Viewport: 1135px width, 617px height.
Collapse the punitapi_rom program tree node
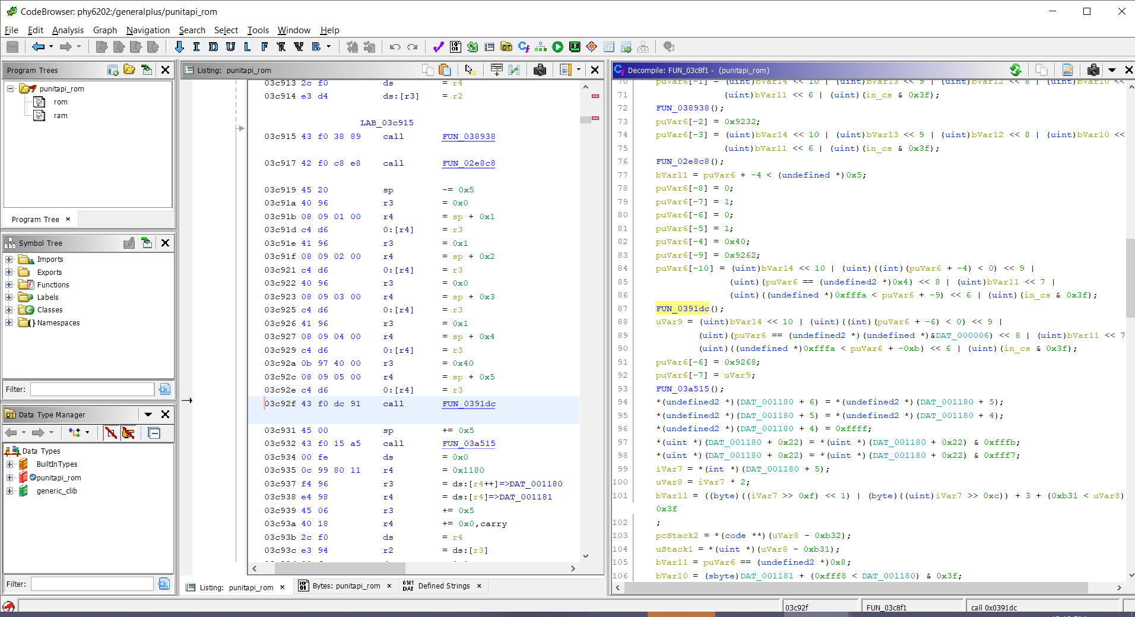point(9,88)
